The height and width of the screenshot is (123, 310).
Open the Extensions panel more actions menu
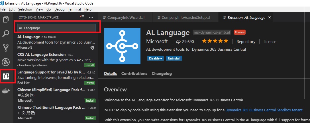click(x=91, y=17)
